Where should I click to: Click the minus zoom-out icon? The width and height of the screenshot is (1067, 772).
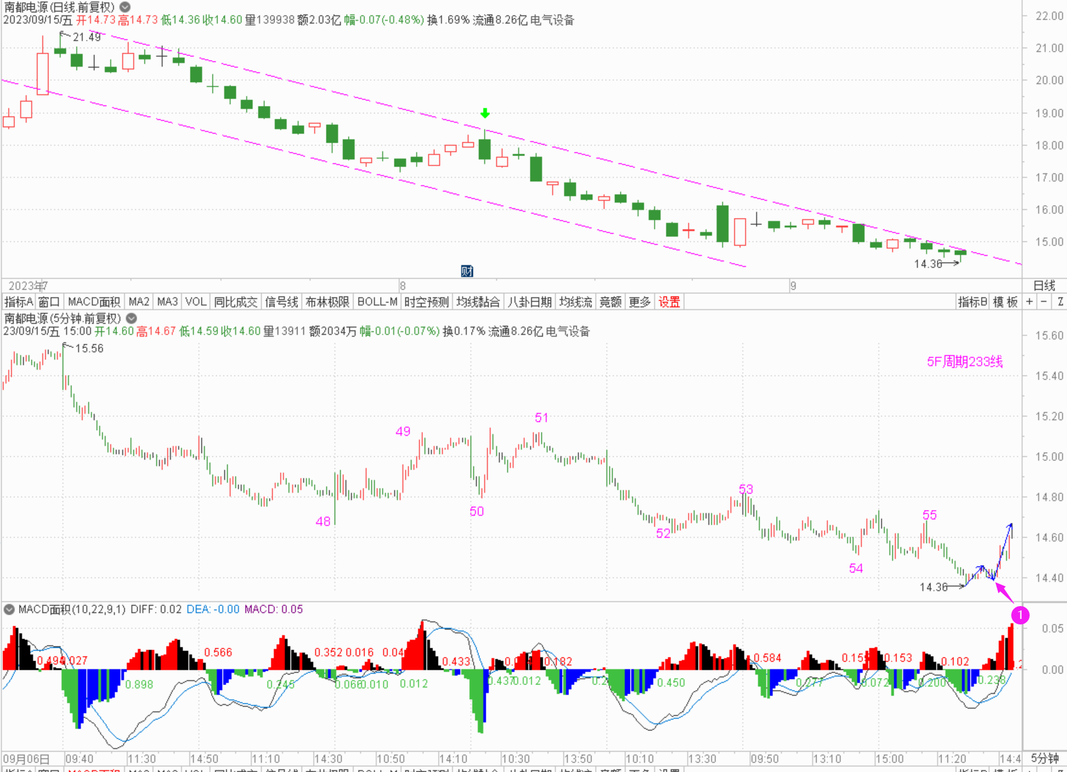click(1044, 302)
